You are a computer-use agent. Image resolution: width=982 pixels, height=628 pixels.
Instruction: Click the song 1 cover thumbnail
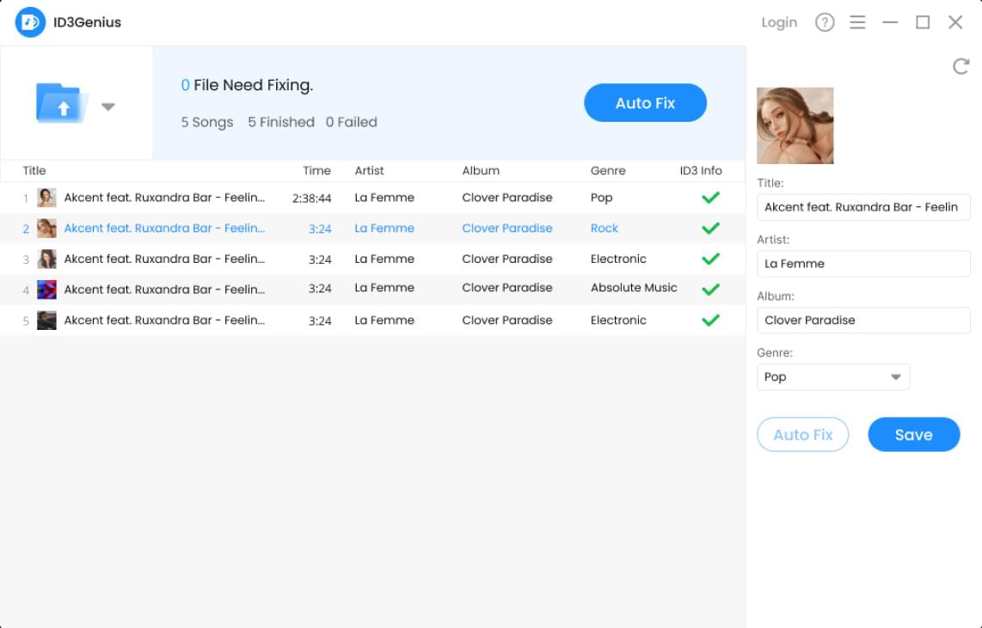[x=46, y=198]
